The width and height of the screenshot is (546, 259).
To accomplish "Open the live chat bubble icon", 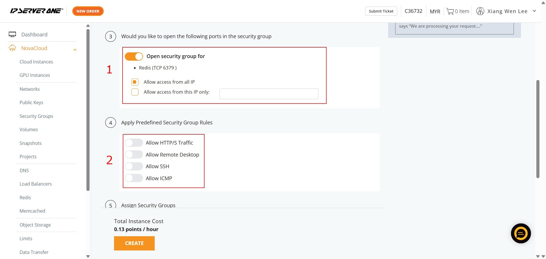I will 521,233.
